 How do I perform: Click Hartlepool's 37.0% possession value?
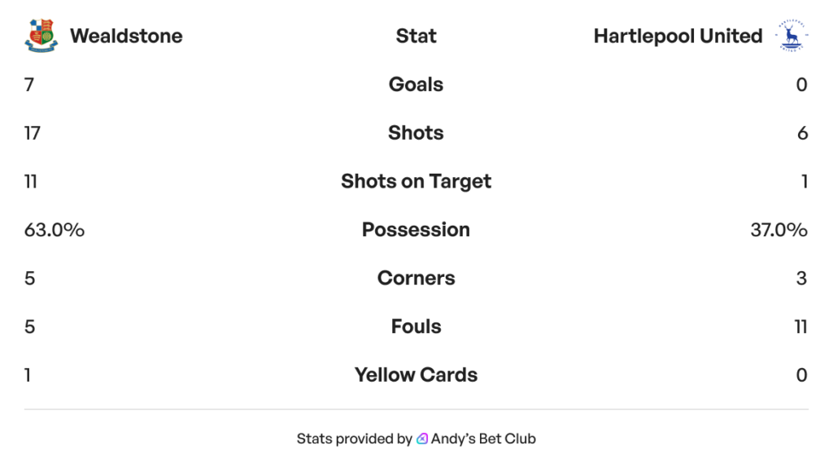pyautogui.click(x=778, y=230)
